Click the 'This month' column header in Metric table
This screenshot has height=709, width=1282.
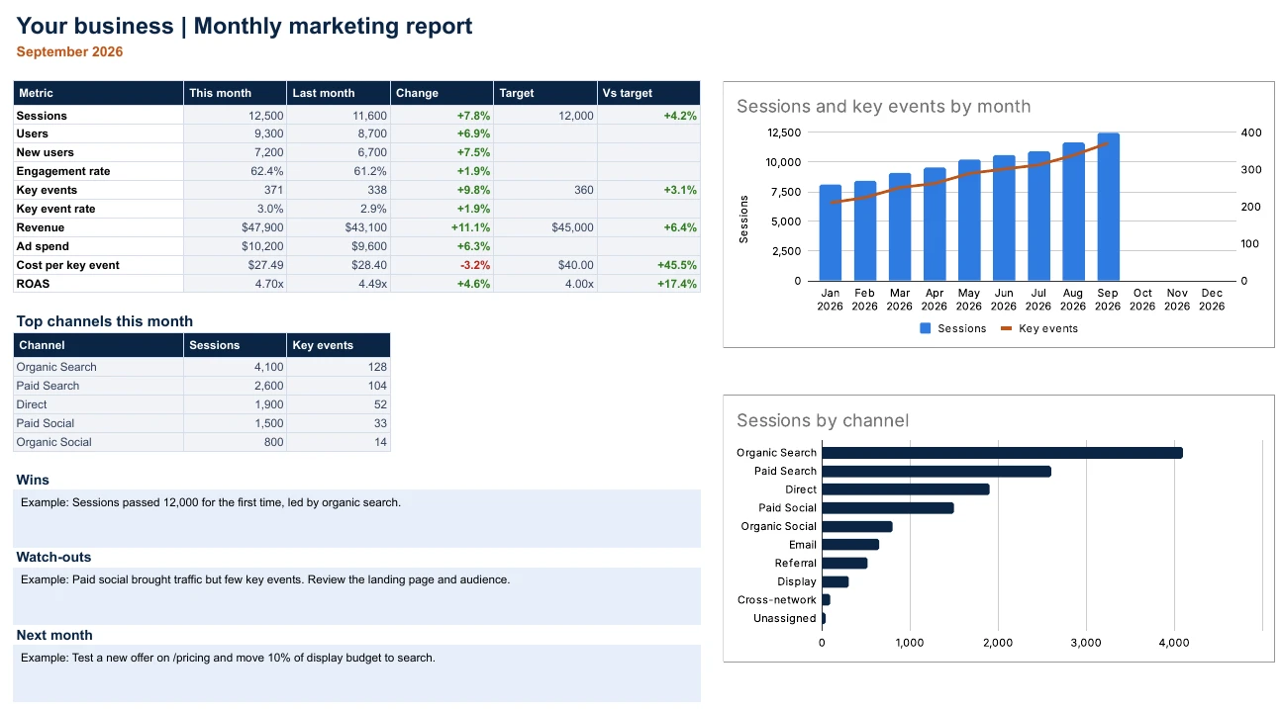(x=236, y=93)
